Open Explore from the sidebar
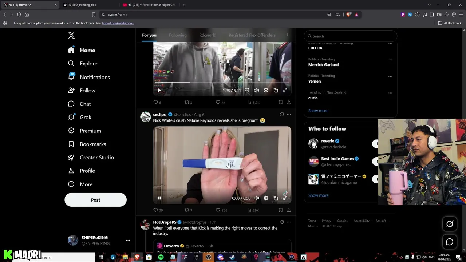Viewport: 466px width, 262px height. click(83, 64)
